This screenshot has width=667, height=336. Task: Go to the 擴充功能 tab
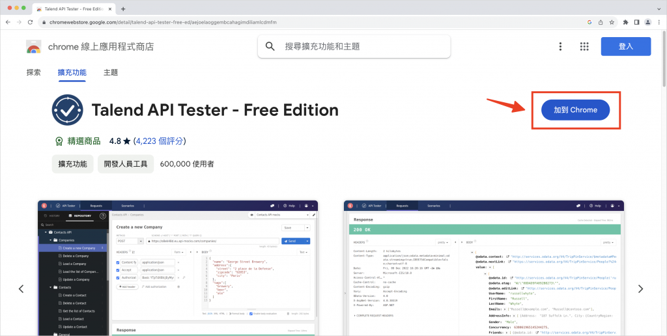coord(72,72)
